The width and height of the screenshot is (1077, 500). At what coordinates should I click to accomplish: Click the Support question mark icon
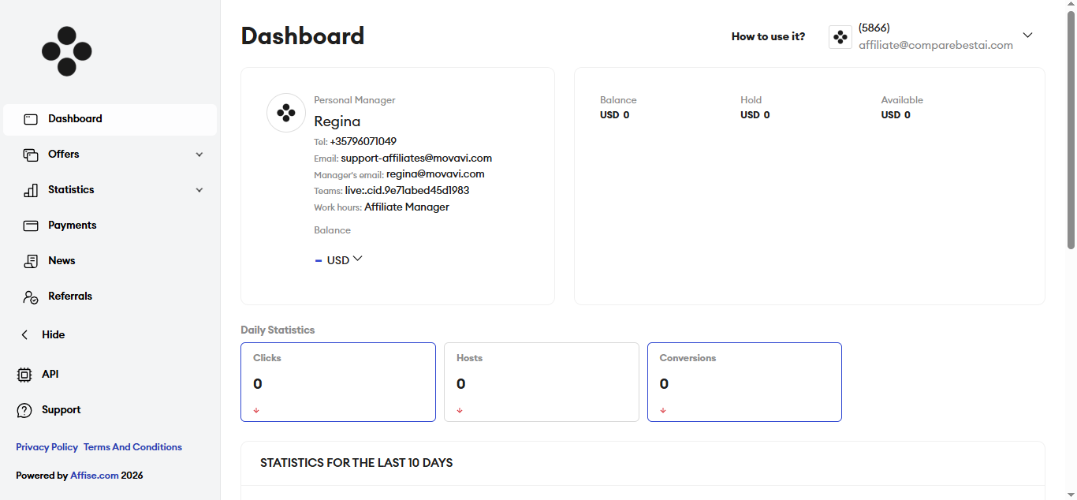[x=24, y=410]
